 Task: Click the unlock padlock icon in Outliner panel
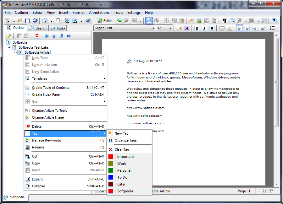pos(9,36)
